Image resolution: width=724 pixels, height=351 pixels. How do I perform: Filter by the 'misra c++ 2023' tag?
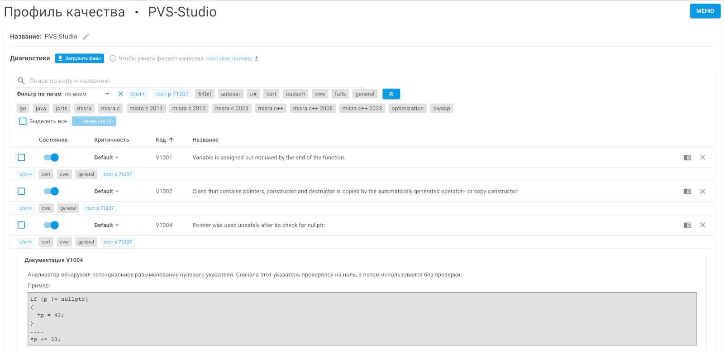[362, 109]
